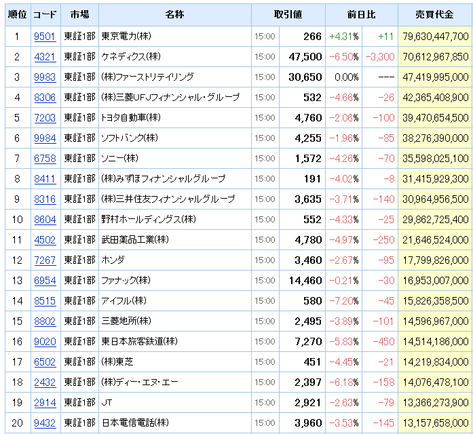The height and width of the screenshot is (434, 473).
Task: Open stock code 9501 link
Action: 45,37
